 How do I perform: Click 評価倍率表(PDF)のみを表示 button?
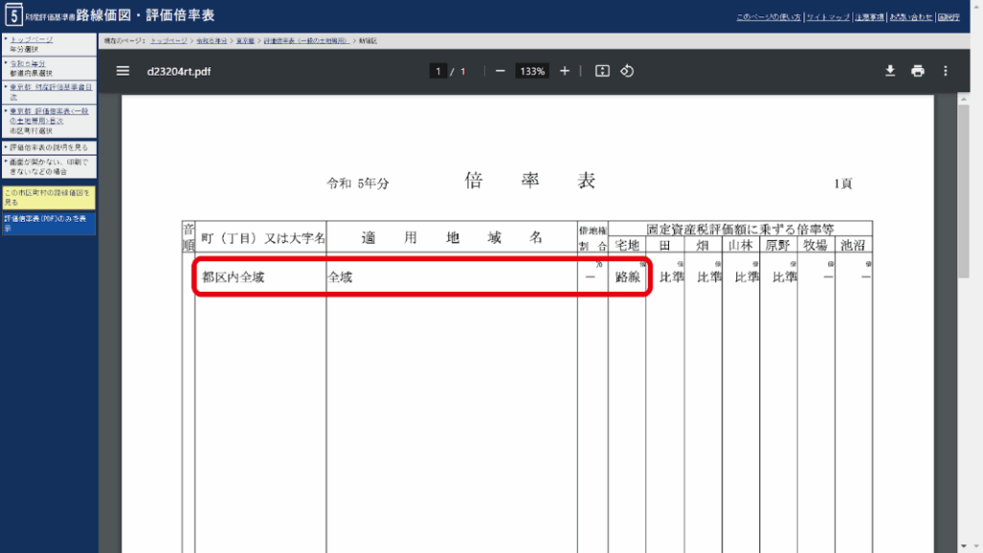coord(48,224)
